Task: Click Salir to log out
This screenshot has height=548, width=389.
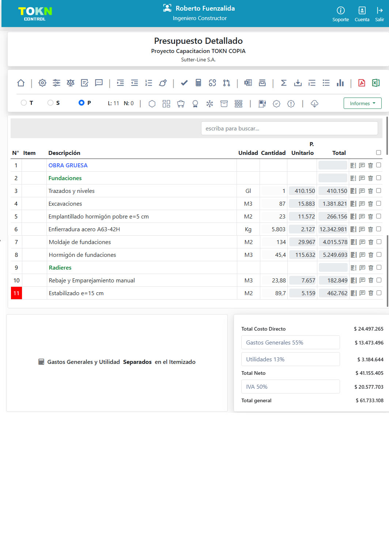Action: [x=379, y=14]
